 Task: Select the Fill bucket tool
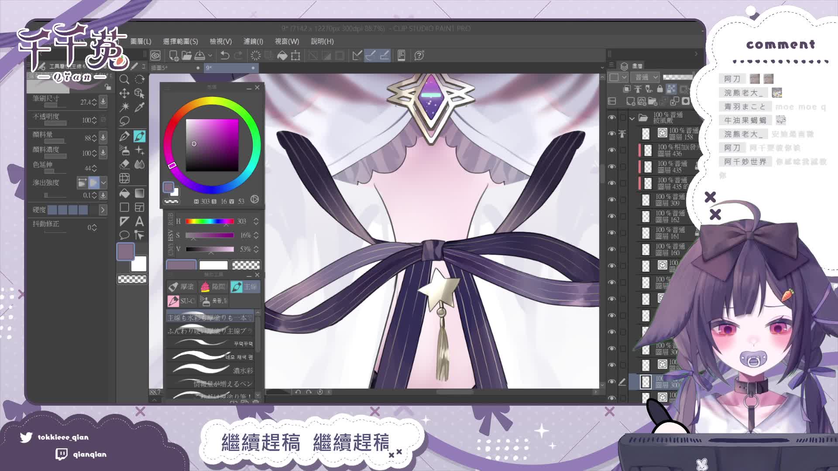(x=124, y=193)
